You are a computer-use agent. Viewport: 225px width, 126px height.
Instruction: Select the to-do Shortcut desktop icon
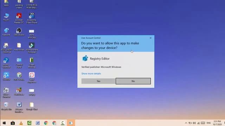[x=6, y=63]
